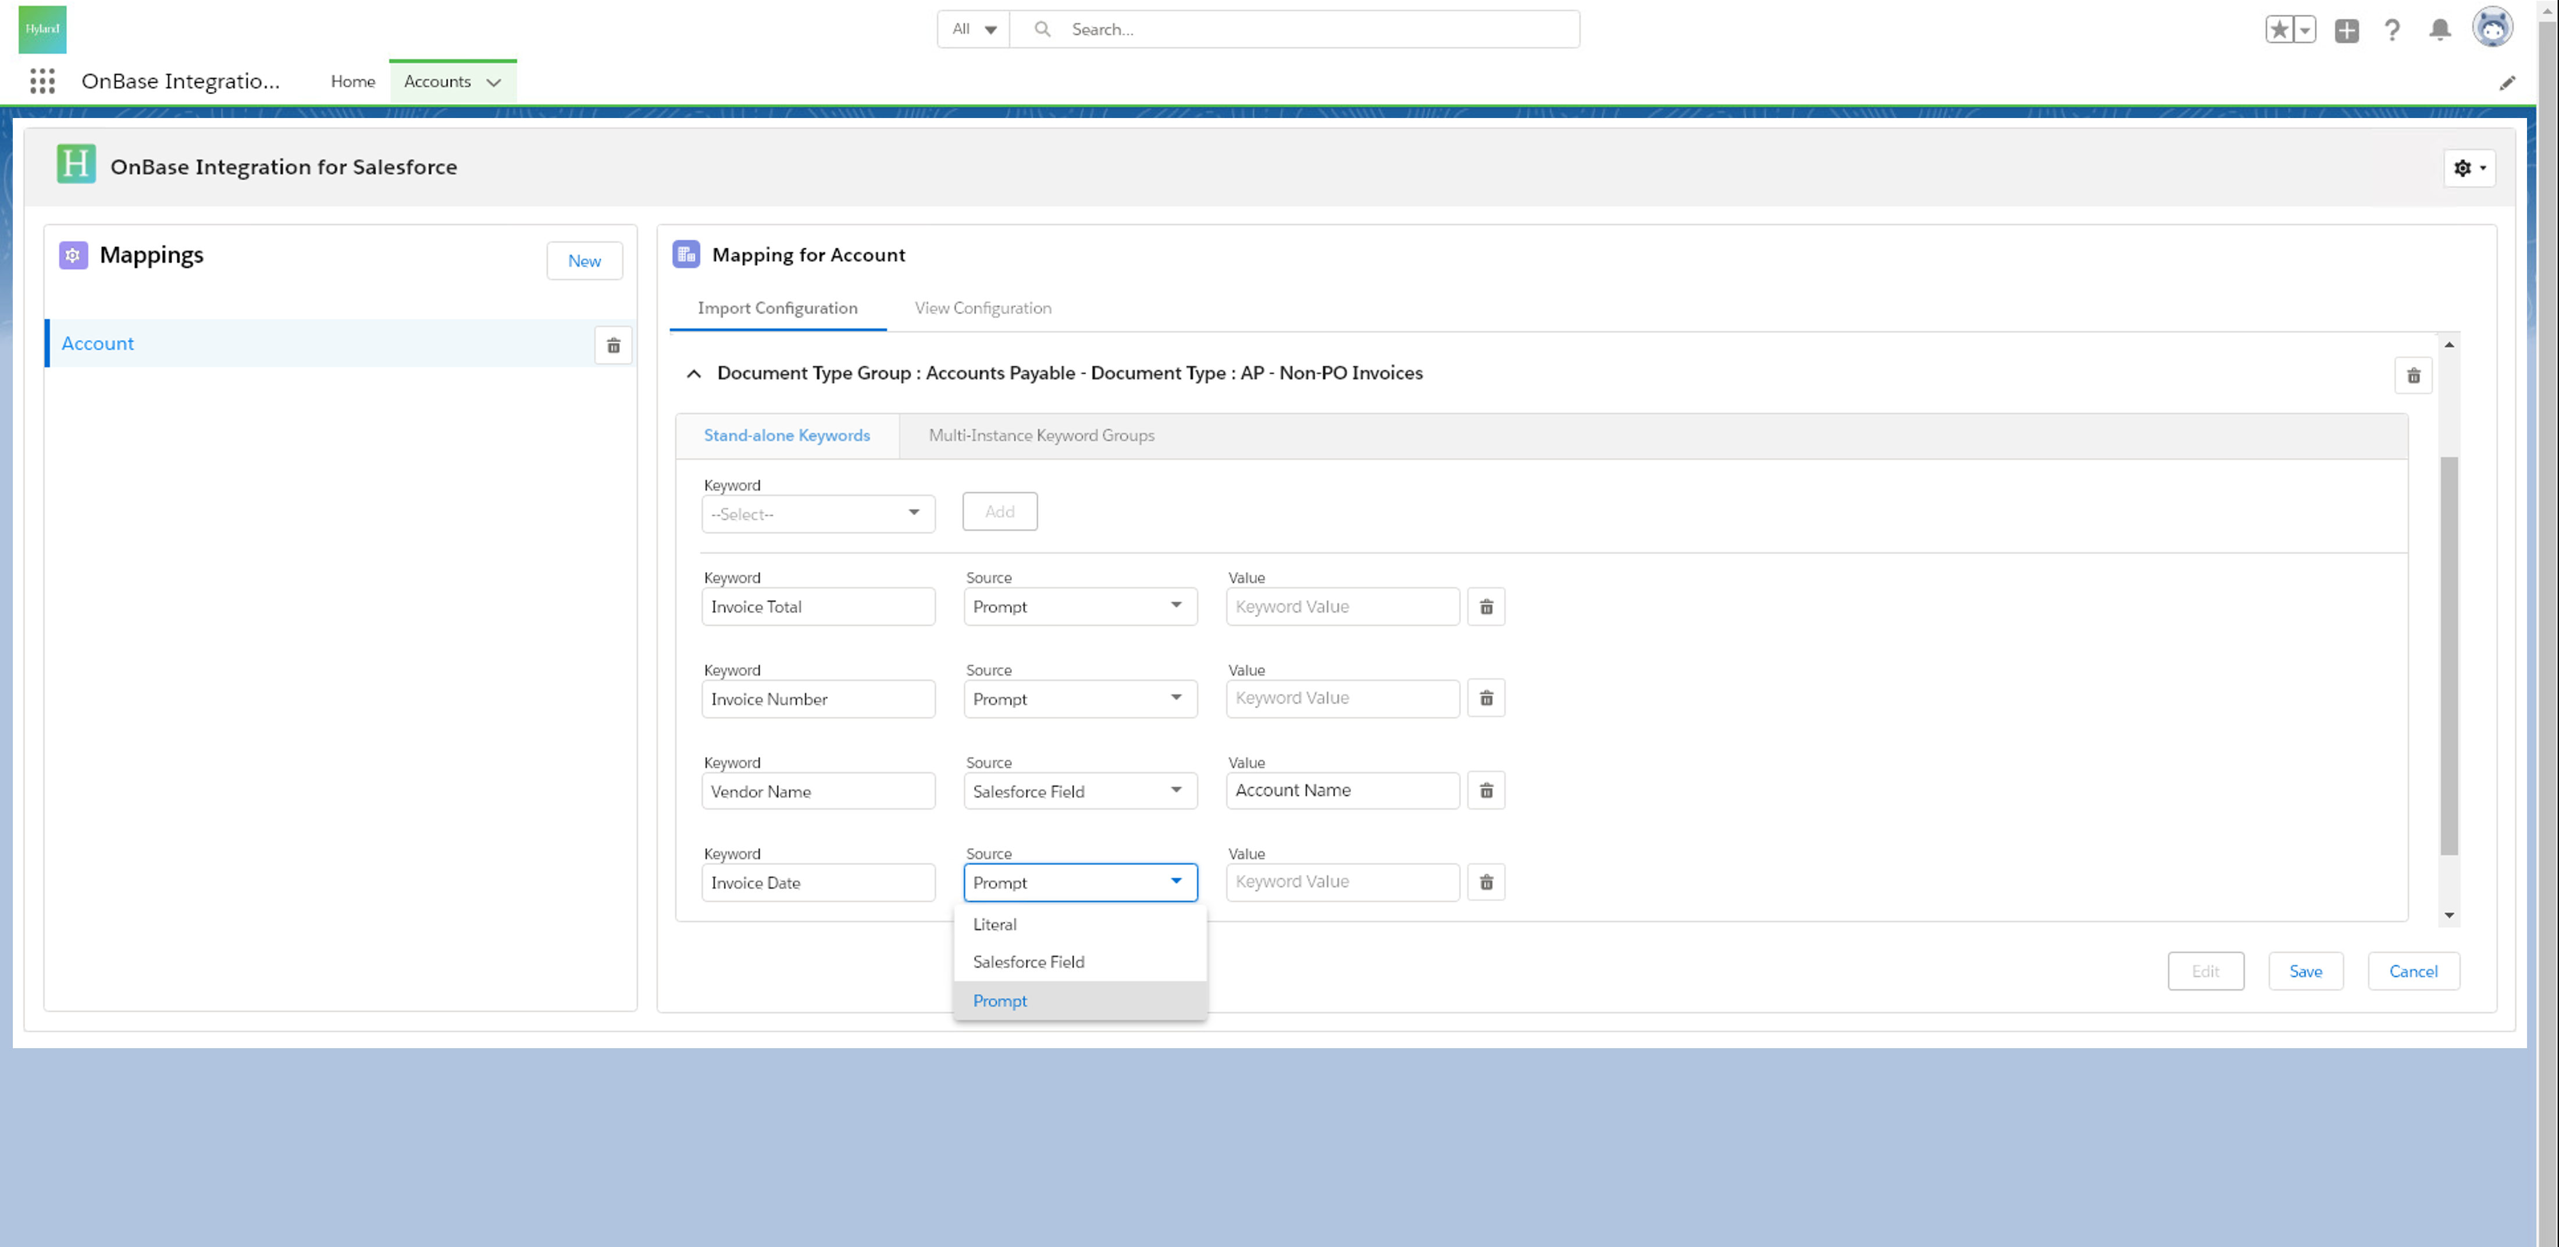Click the OnBase Integratio... app name
2559x1247 pixels.
coord(181,81)
